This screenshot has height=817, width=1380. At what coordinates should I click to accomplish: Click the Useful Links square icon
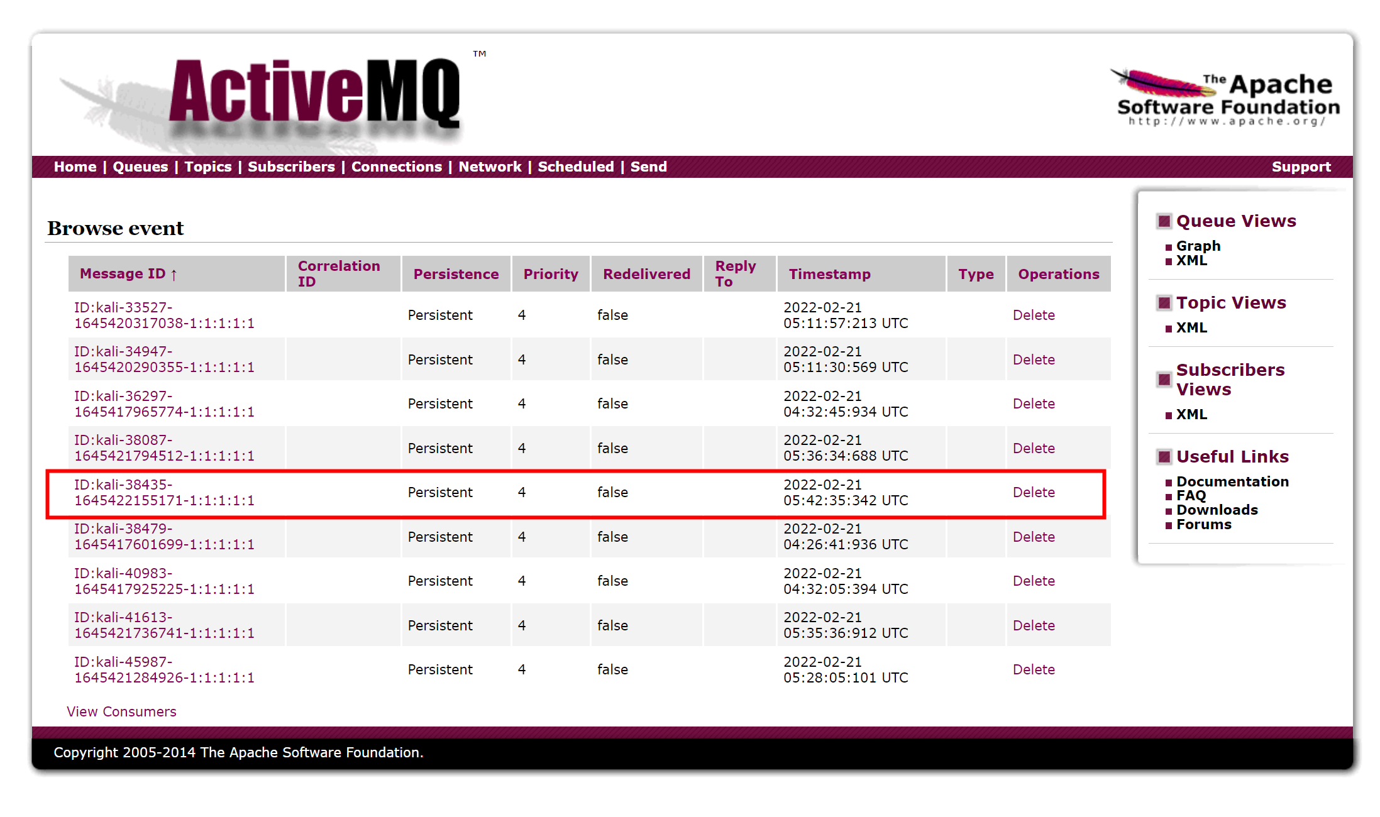(x=1164, y=457)
